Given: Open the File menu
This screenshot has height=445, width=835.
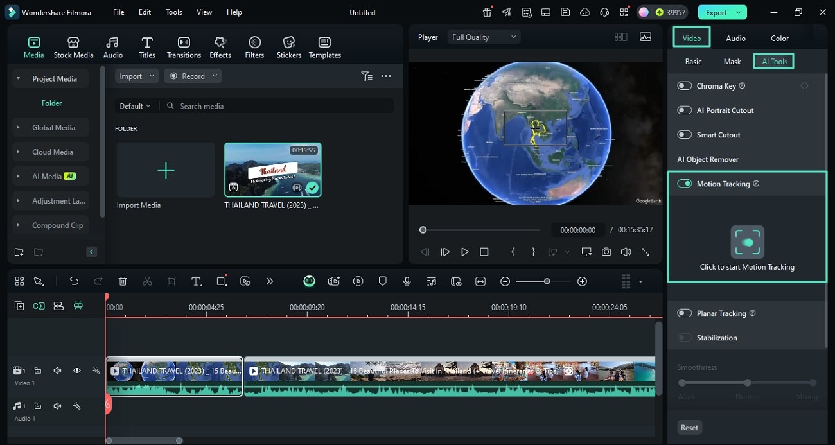Looking at the screenshot, I should pos(119,12).
